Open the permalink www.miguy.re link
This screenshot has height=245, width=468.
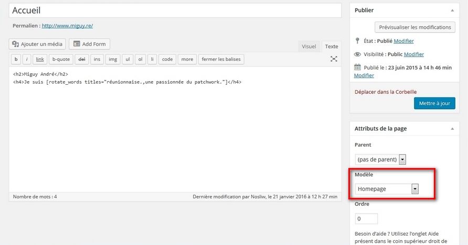(67, 26)
